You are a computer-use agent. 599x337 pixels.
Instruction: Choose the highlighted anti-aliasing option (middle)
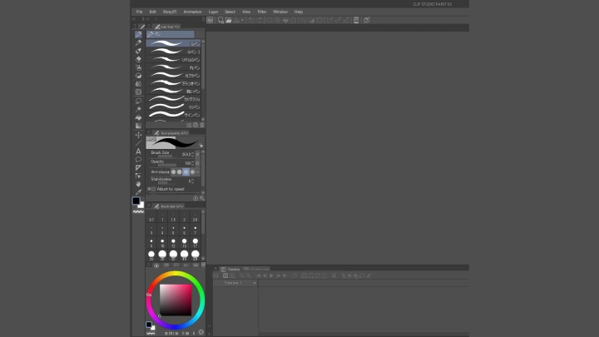click(186, 172)
